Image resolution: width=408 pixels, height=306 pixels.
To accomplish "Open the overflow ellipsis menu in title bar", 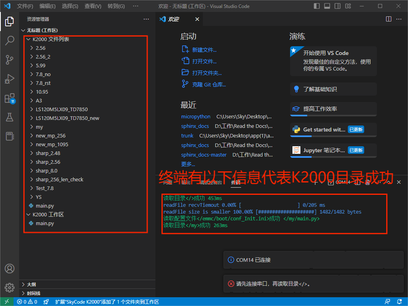I will pos(135,6).
